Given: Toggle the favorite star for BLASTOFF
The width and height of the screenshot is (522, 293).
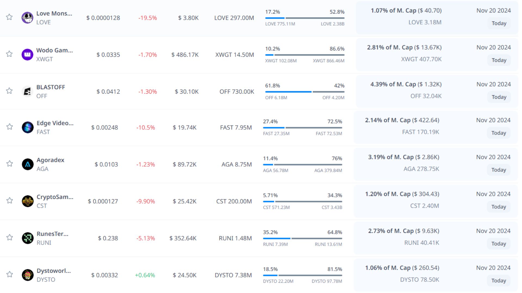Looking at the screenshot, I should tap(9, 91).
